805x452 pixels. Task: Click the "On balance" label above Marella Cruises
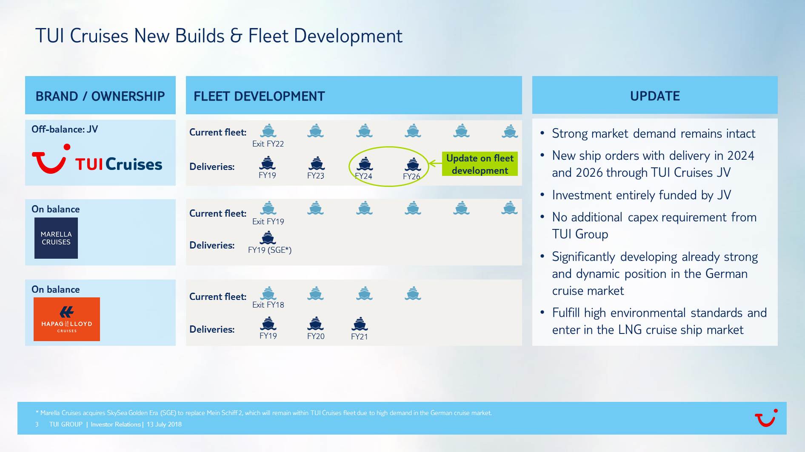point(56,209)
